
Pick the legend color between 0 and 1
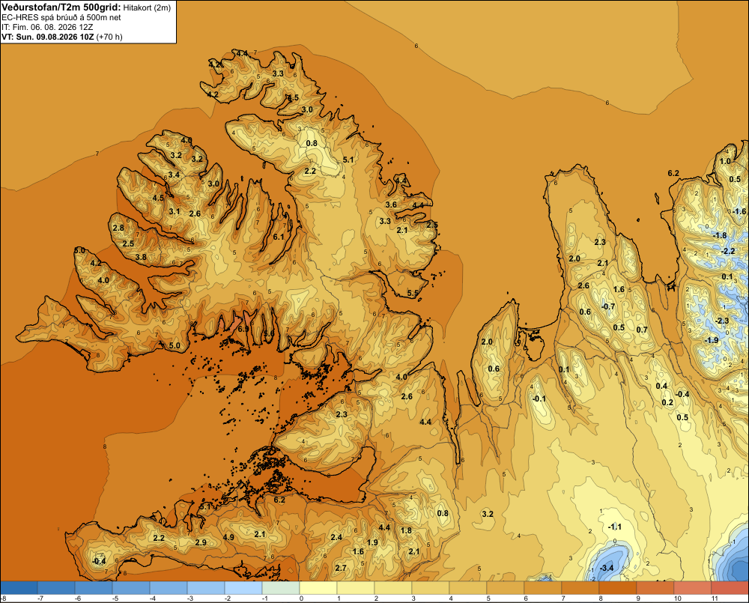[318, 587]
